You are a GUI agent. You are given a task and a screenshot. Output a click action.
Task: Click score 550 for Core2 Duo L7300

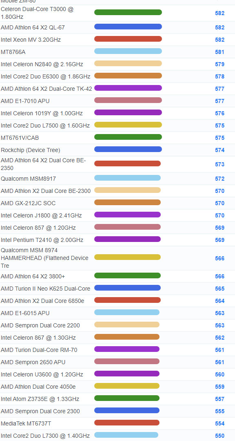coord(219,436)
